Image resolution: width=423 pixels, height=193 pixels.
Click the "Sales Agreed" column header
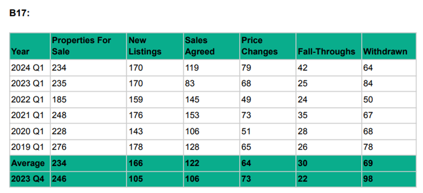pyautogui.click(x=200, y=46)
